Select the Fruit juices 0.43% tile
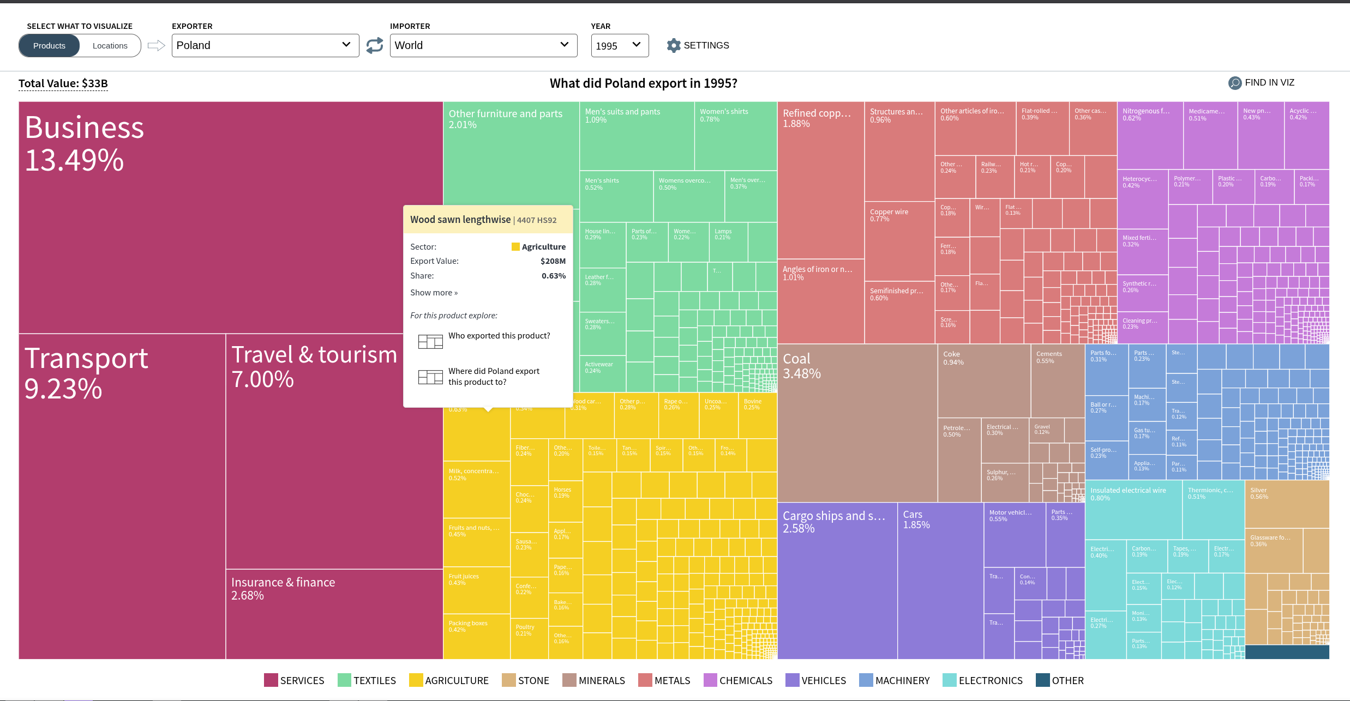The width and height of the screenshot is (1350, 701). pos(477,590)
